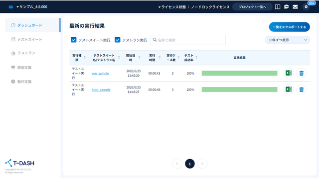
Task: Sort by テストスイート名/テストラン名 column
Action: point(119,58)
